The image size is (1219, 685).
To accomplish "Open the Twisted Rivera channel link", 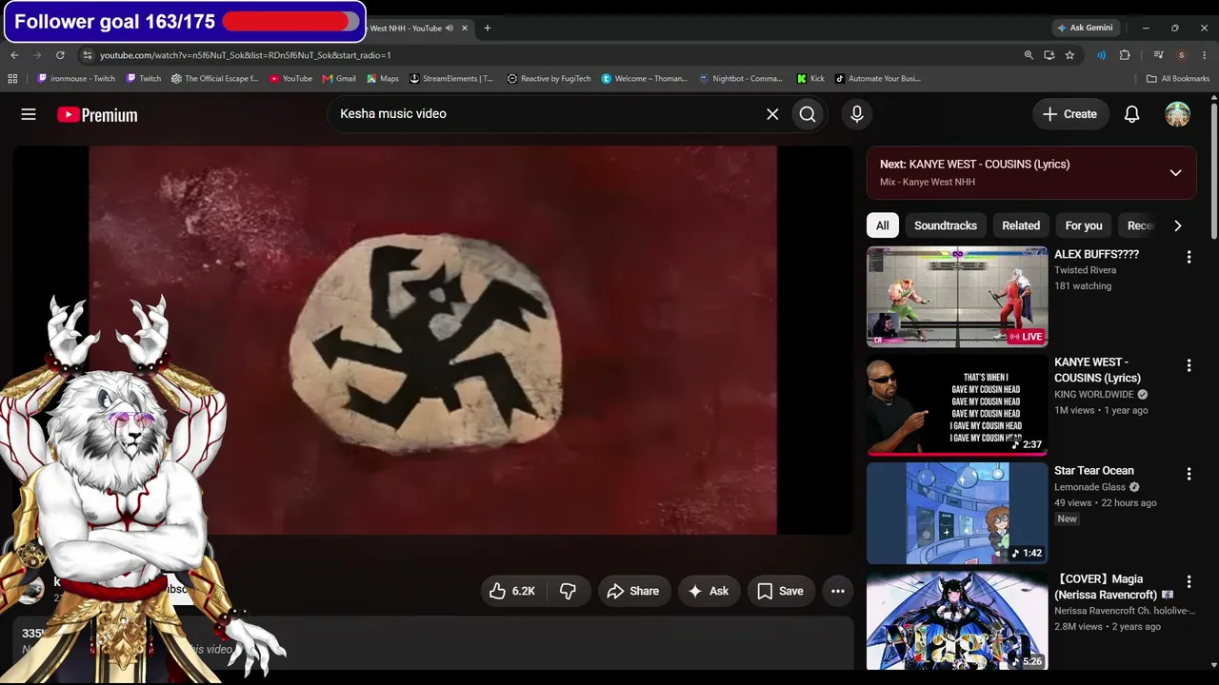I will tap(1085, 270).
